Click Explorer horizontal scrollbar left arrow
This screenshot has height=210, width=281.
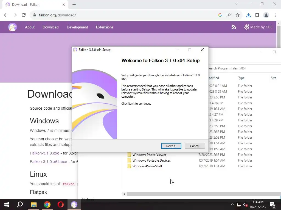click(x=124, y=194)
